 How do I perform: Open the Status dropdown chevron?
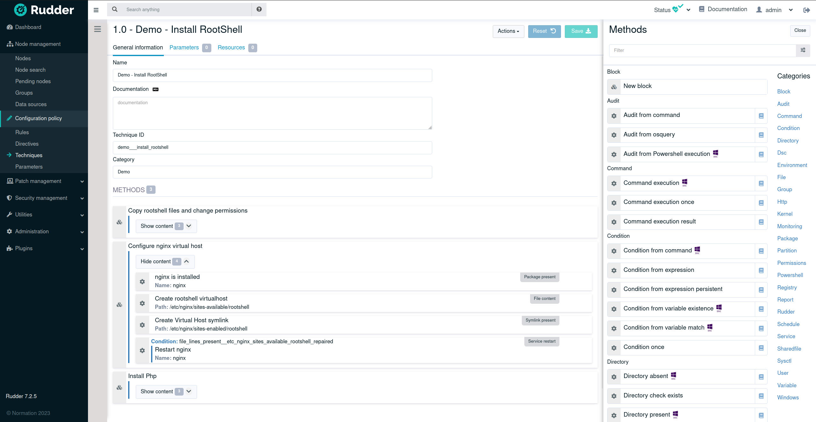coord(688,10)
